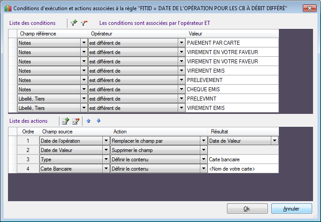Screen dimensions: 321x222
Task: Move action up with blue arrow
Action: (x=88, y=121)
